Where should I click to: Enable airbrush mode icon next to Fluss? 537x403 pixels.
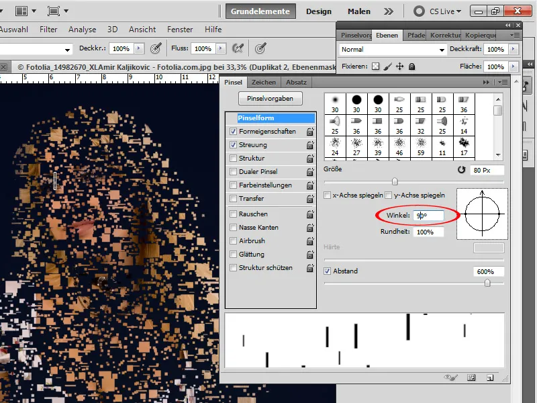(238, 48)
